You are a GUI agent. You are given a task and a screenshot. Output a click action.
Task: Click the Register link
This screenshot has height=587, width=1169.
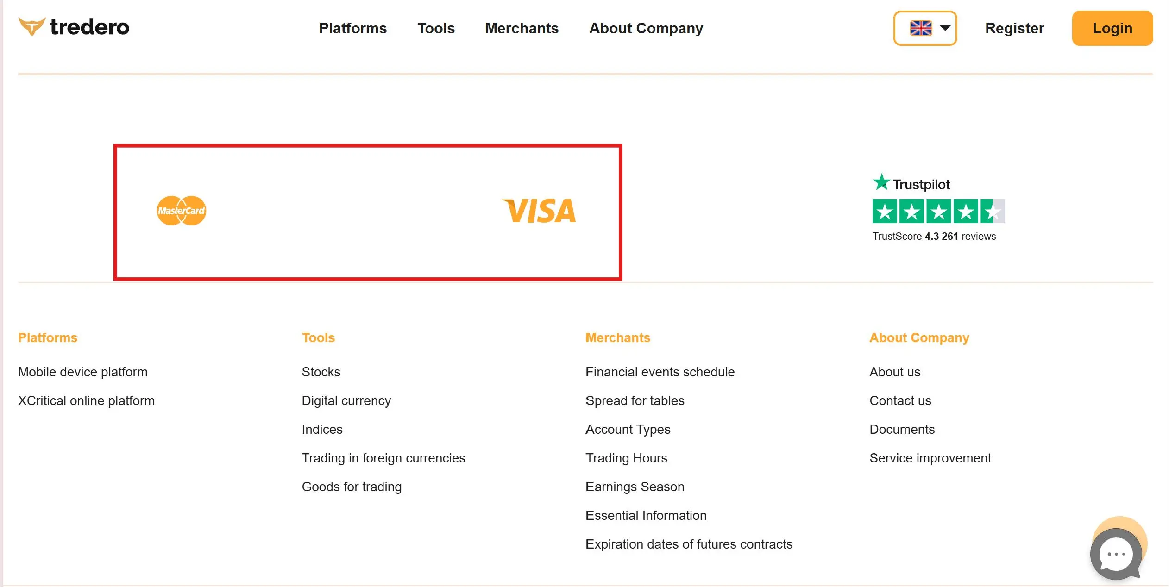coord(1014,28)
